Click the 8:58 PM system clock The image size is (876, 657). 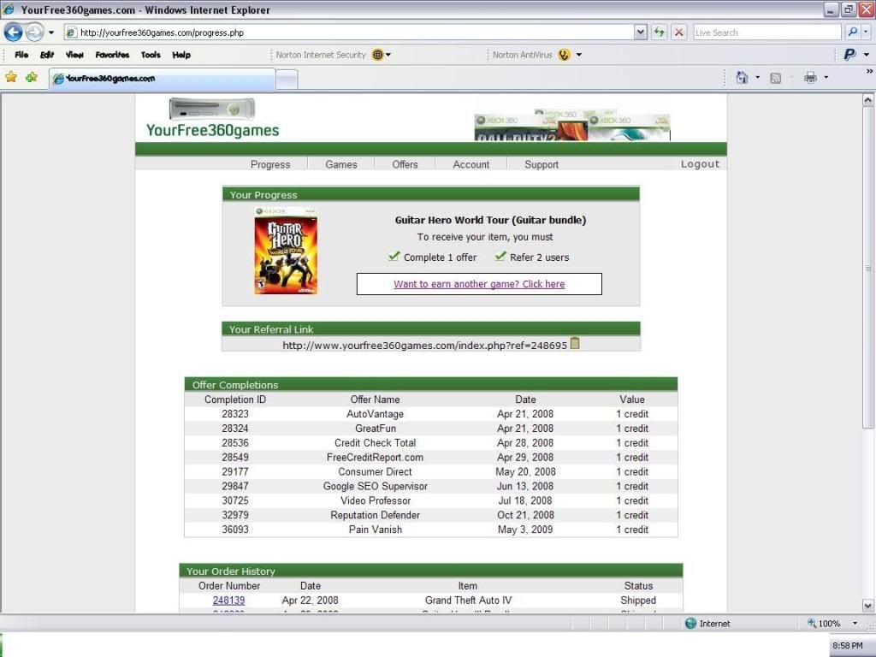tap(848, 645)
